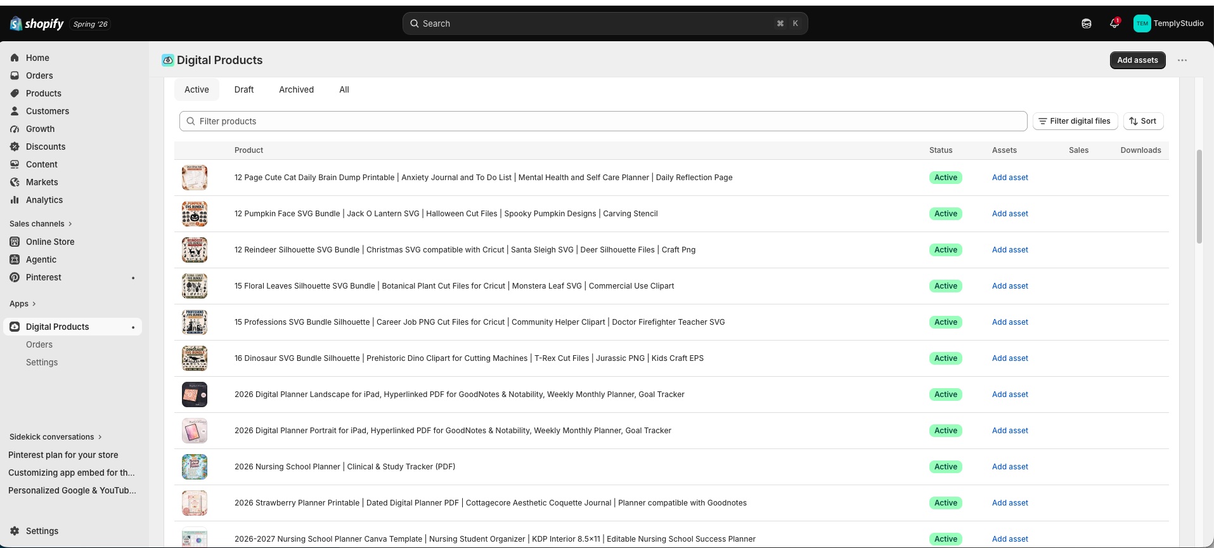Click the 2026 Digital Planner Portrait product title
Viewport: 1214px width, 548px height.
453,431
